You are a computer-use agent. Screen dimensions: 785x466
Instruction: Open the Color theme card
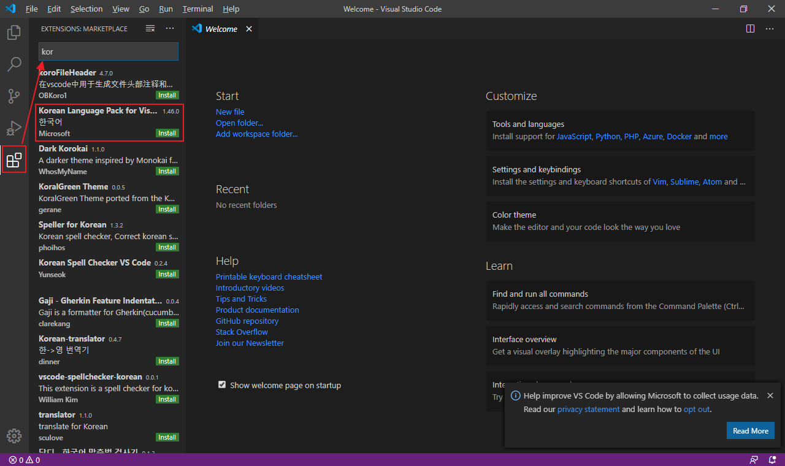[621, 221]
